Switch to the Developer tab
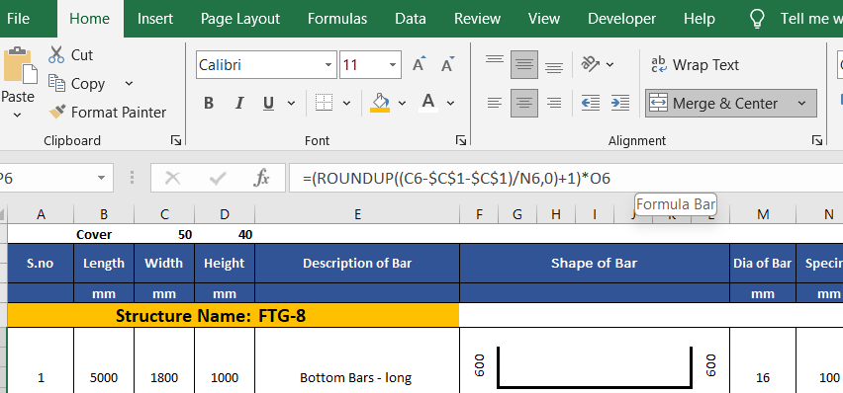The image size is (843, 393). (622, 19)
